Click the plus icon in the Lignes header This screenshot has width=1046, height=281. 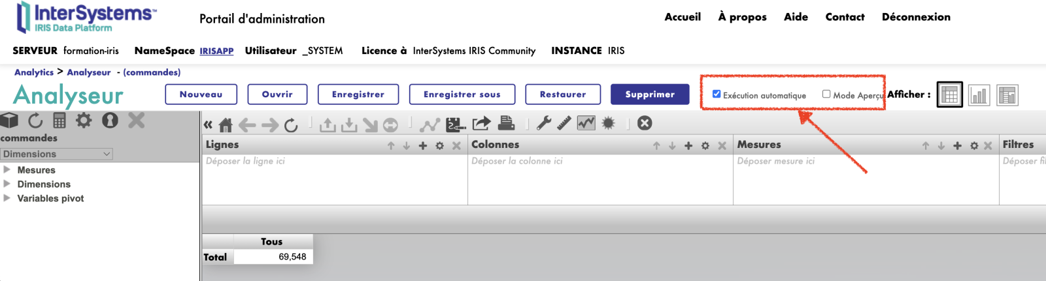(423, 145)
